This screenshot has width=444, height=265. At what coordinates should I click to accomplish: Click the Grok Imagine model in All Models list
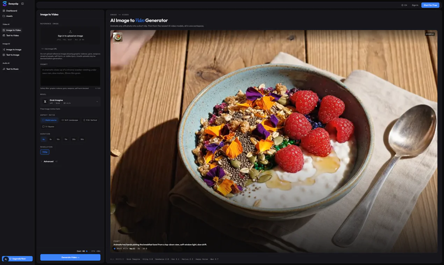(x=133, y=259)
